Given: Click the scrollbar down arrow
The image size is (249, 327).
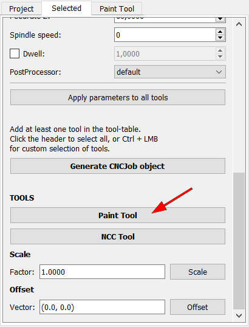Looking at the screenshot, I should pos(239,315).
